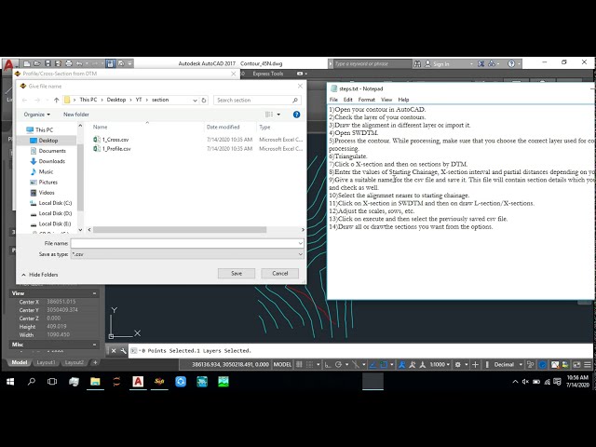Click the AutoCAD icon in the Windows taskbar
This screenshot has height=447, width=596.
138,381
